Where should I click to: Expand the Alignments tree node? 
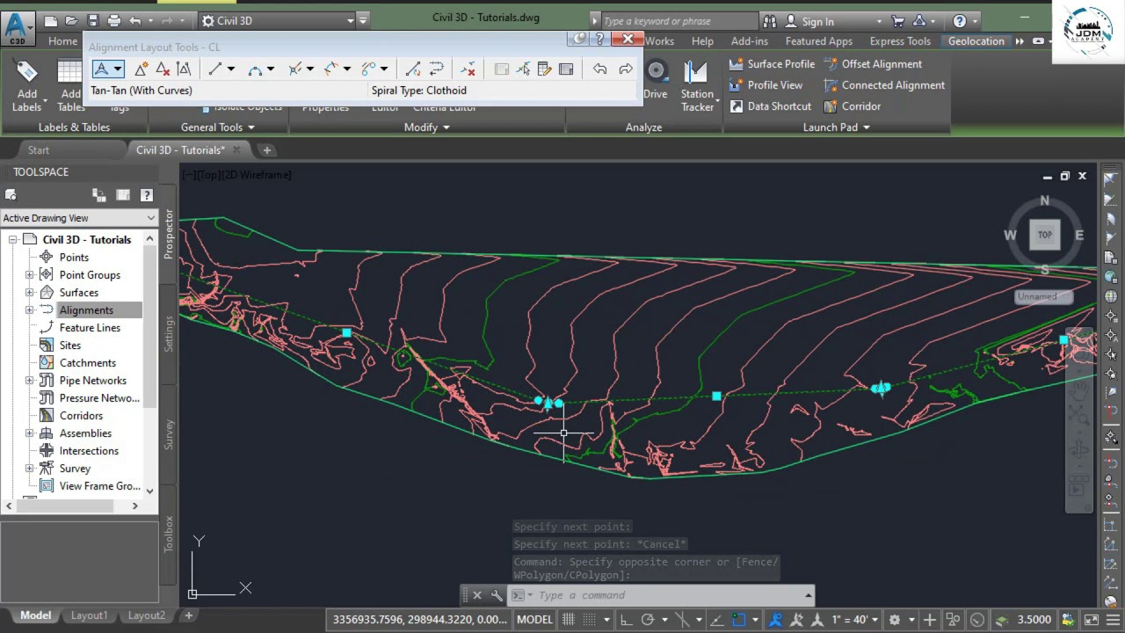click(x=29, y=310)
